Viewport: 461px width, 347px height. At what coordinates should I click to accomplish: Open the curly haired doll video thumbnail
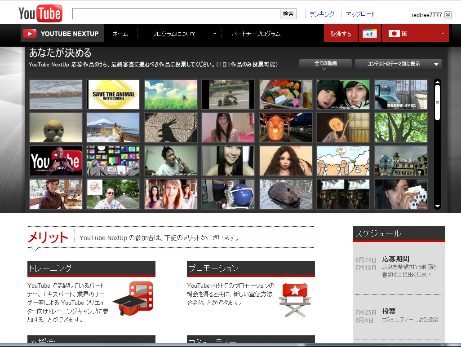tap(285, 161)
